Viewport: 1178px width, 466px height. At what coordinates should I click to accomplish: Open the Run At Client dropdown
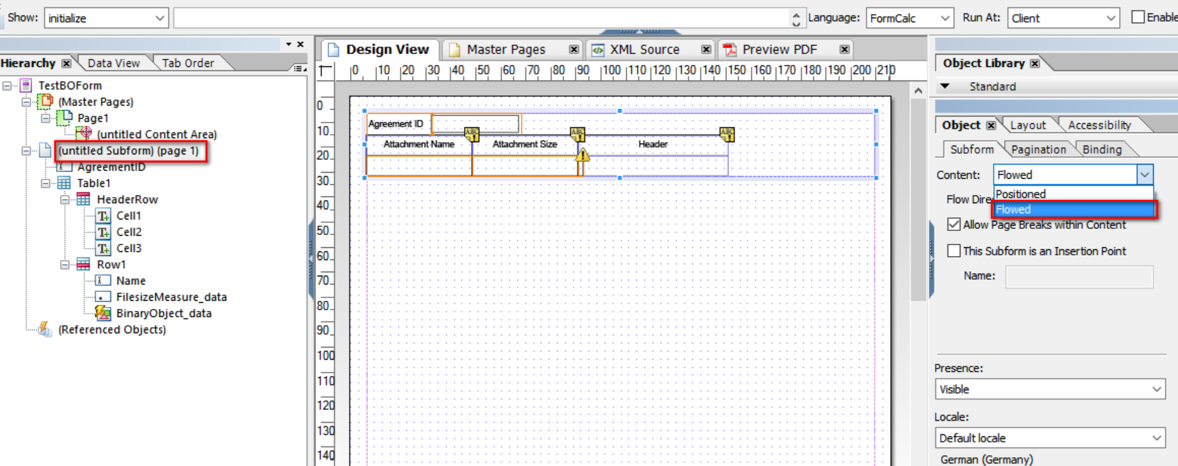coord(1110,18)
